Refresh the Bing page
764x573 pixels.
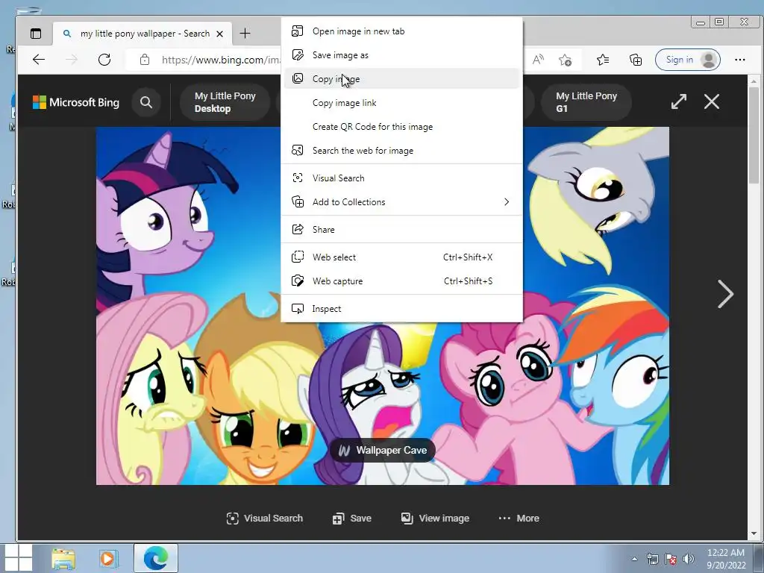click(x=104, y=60)
